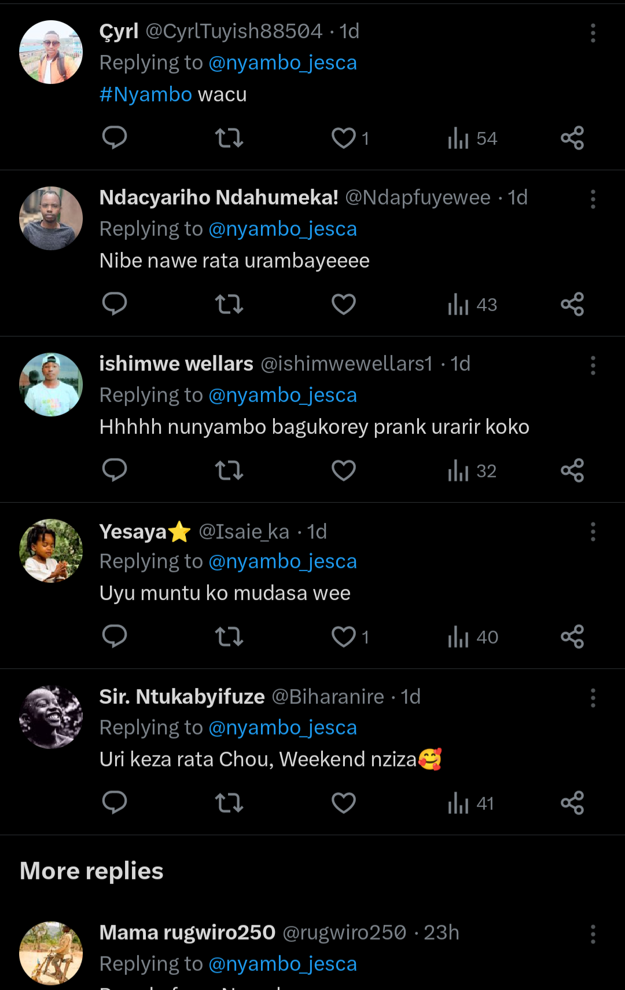The image size is (625, 990).
Task: Repost Çyrl's "#Nyambo wacu" reply
Action: click(x=229, y=138)
